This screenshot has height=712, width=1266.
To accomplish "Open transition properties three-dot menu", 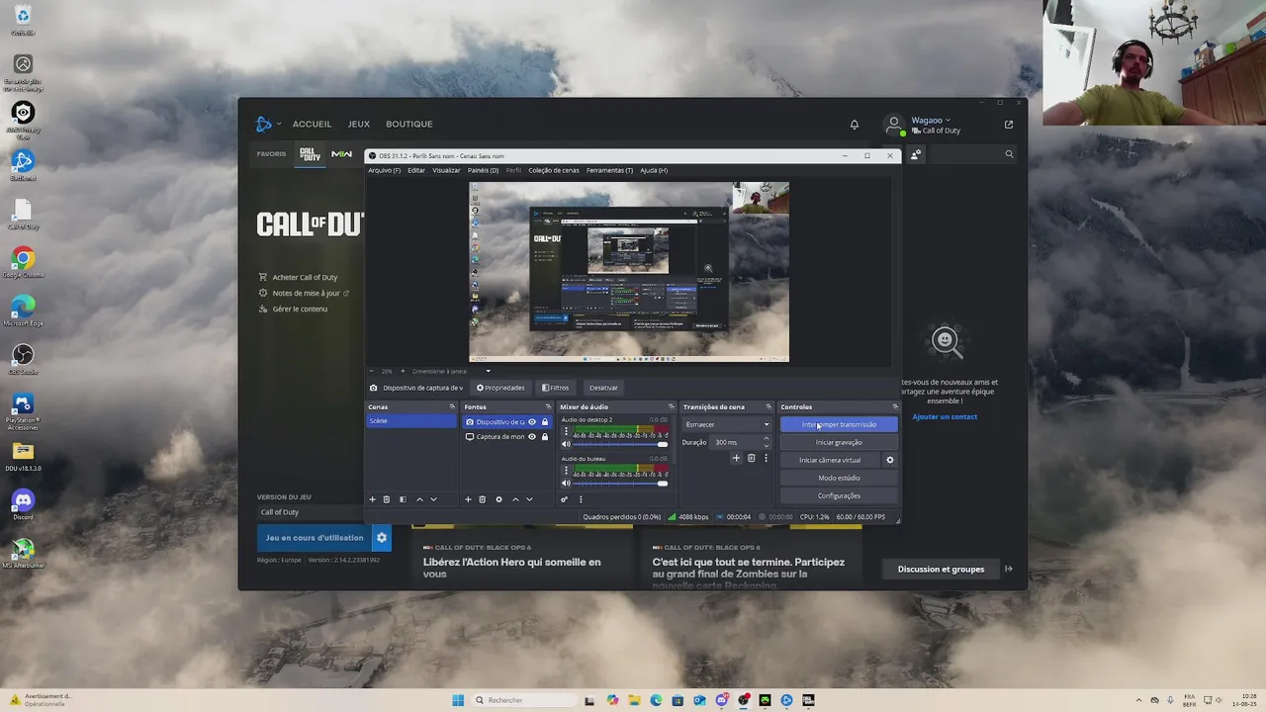I will coord(766,458).
